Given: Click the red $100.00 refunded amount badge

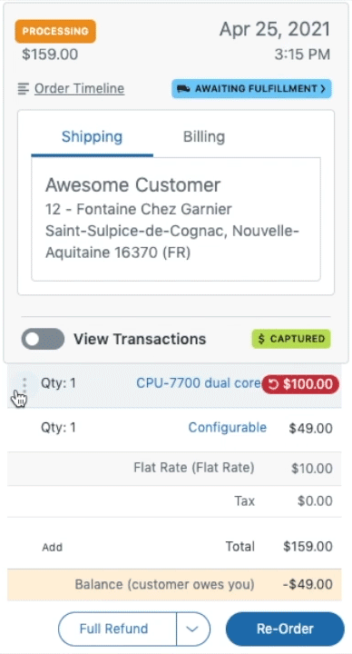Looking at the screenshot, I should pos(300,384).
